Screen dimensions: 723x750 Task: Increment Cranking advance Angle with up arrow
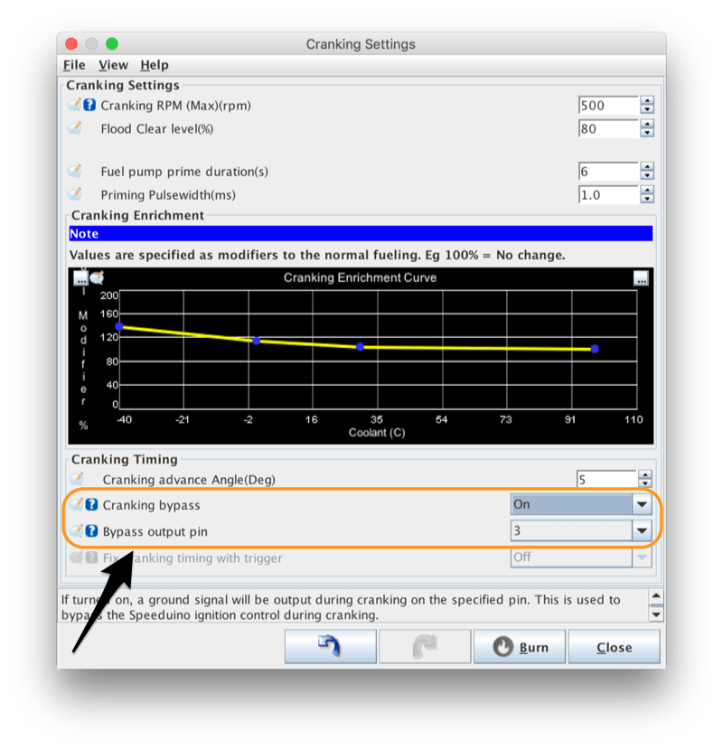(647, 473)
